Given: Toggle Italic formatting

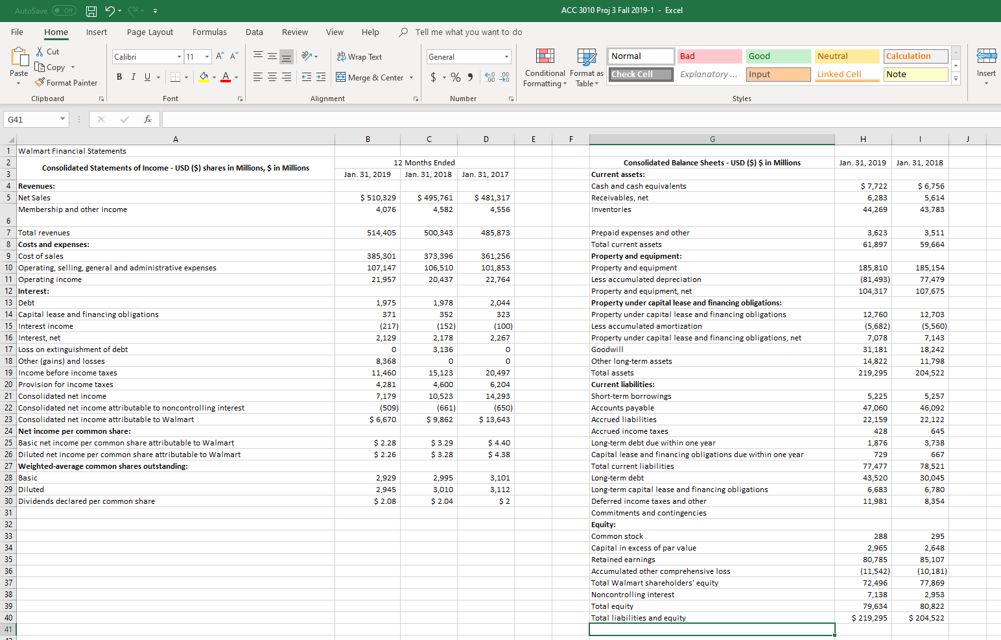Looking at the screenshot, I should [x=134, y=77].
